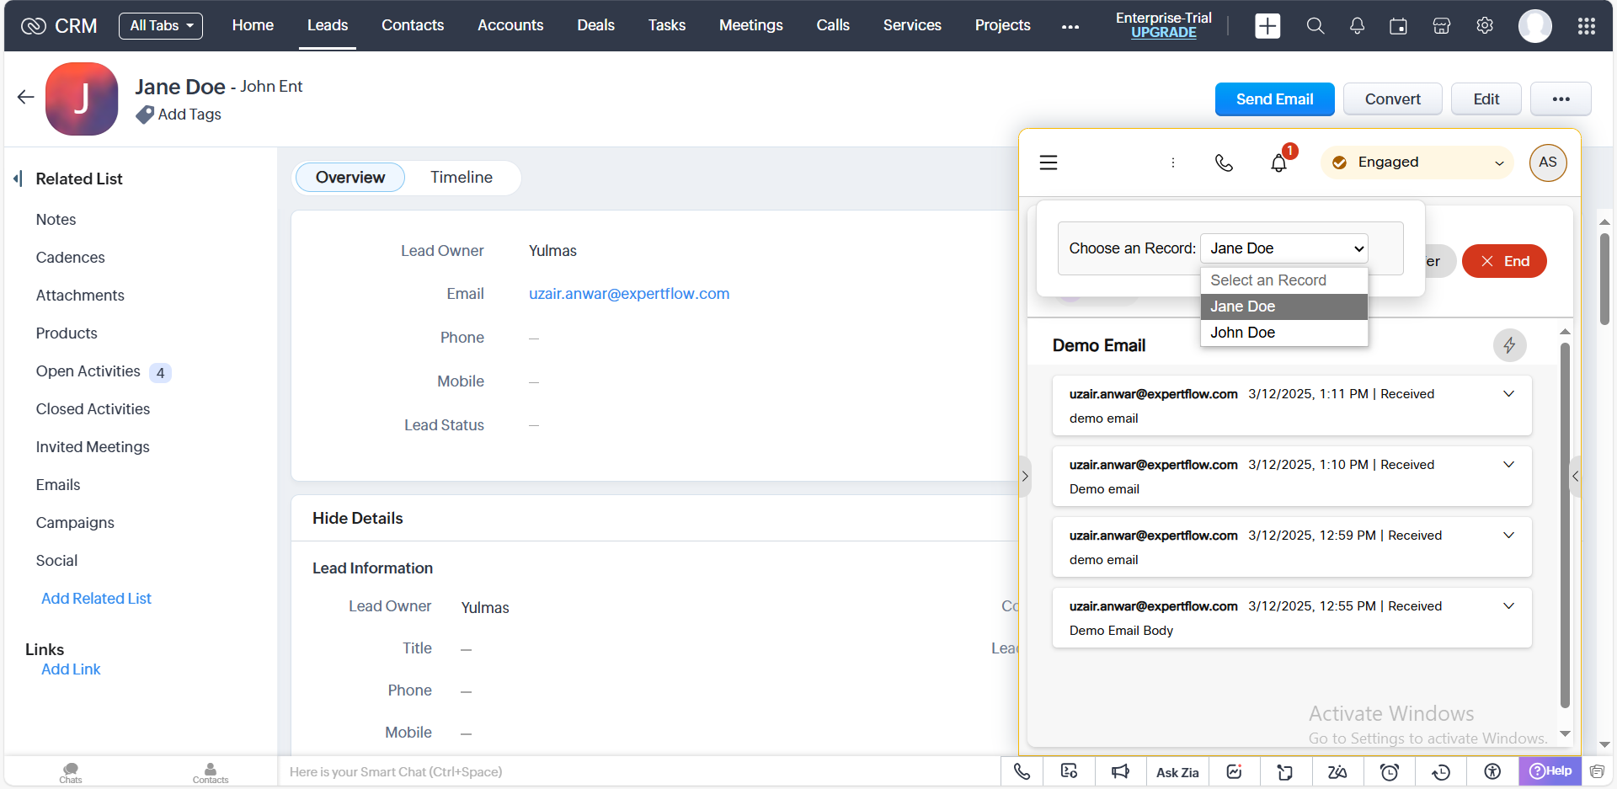1617x789 pixels.
Task: Open the calendar icon in the top bar
Action: (1398, 26)
